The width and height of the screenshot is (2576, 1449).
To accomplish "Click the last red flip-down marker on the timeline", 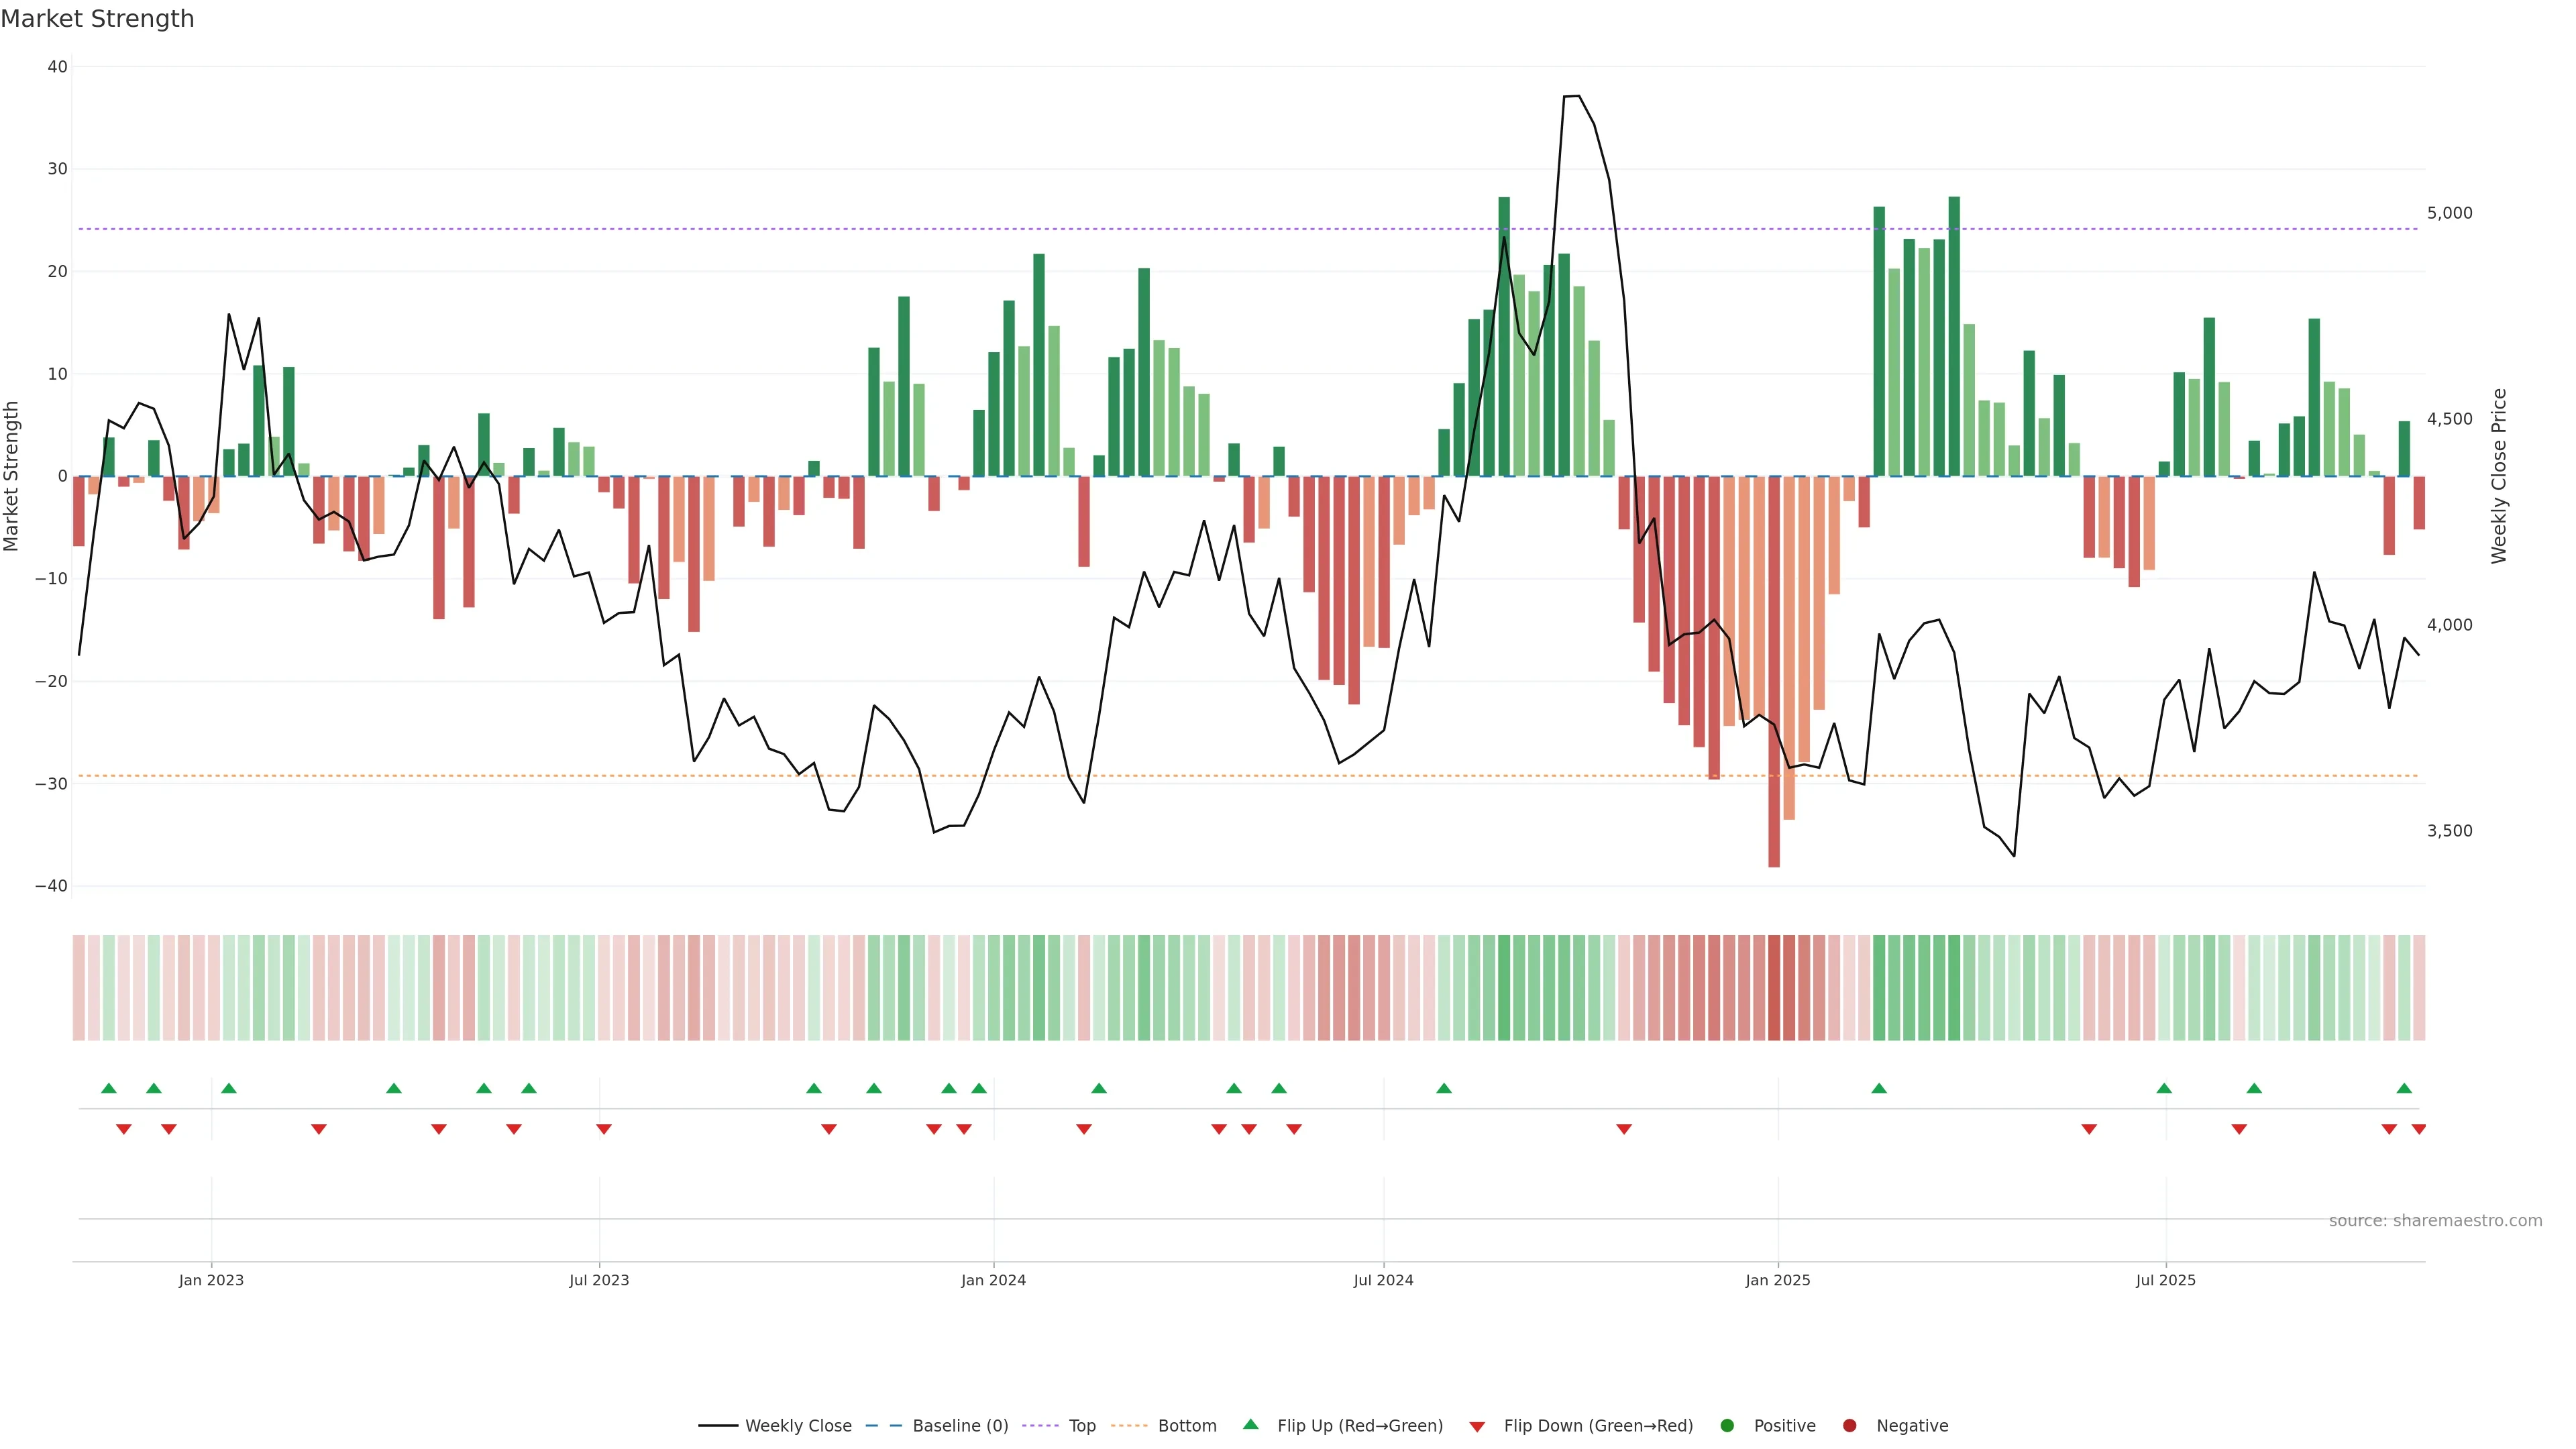I will click(x=2418, y=1129).
